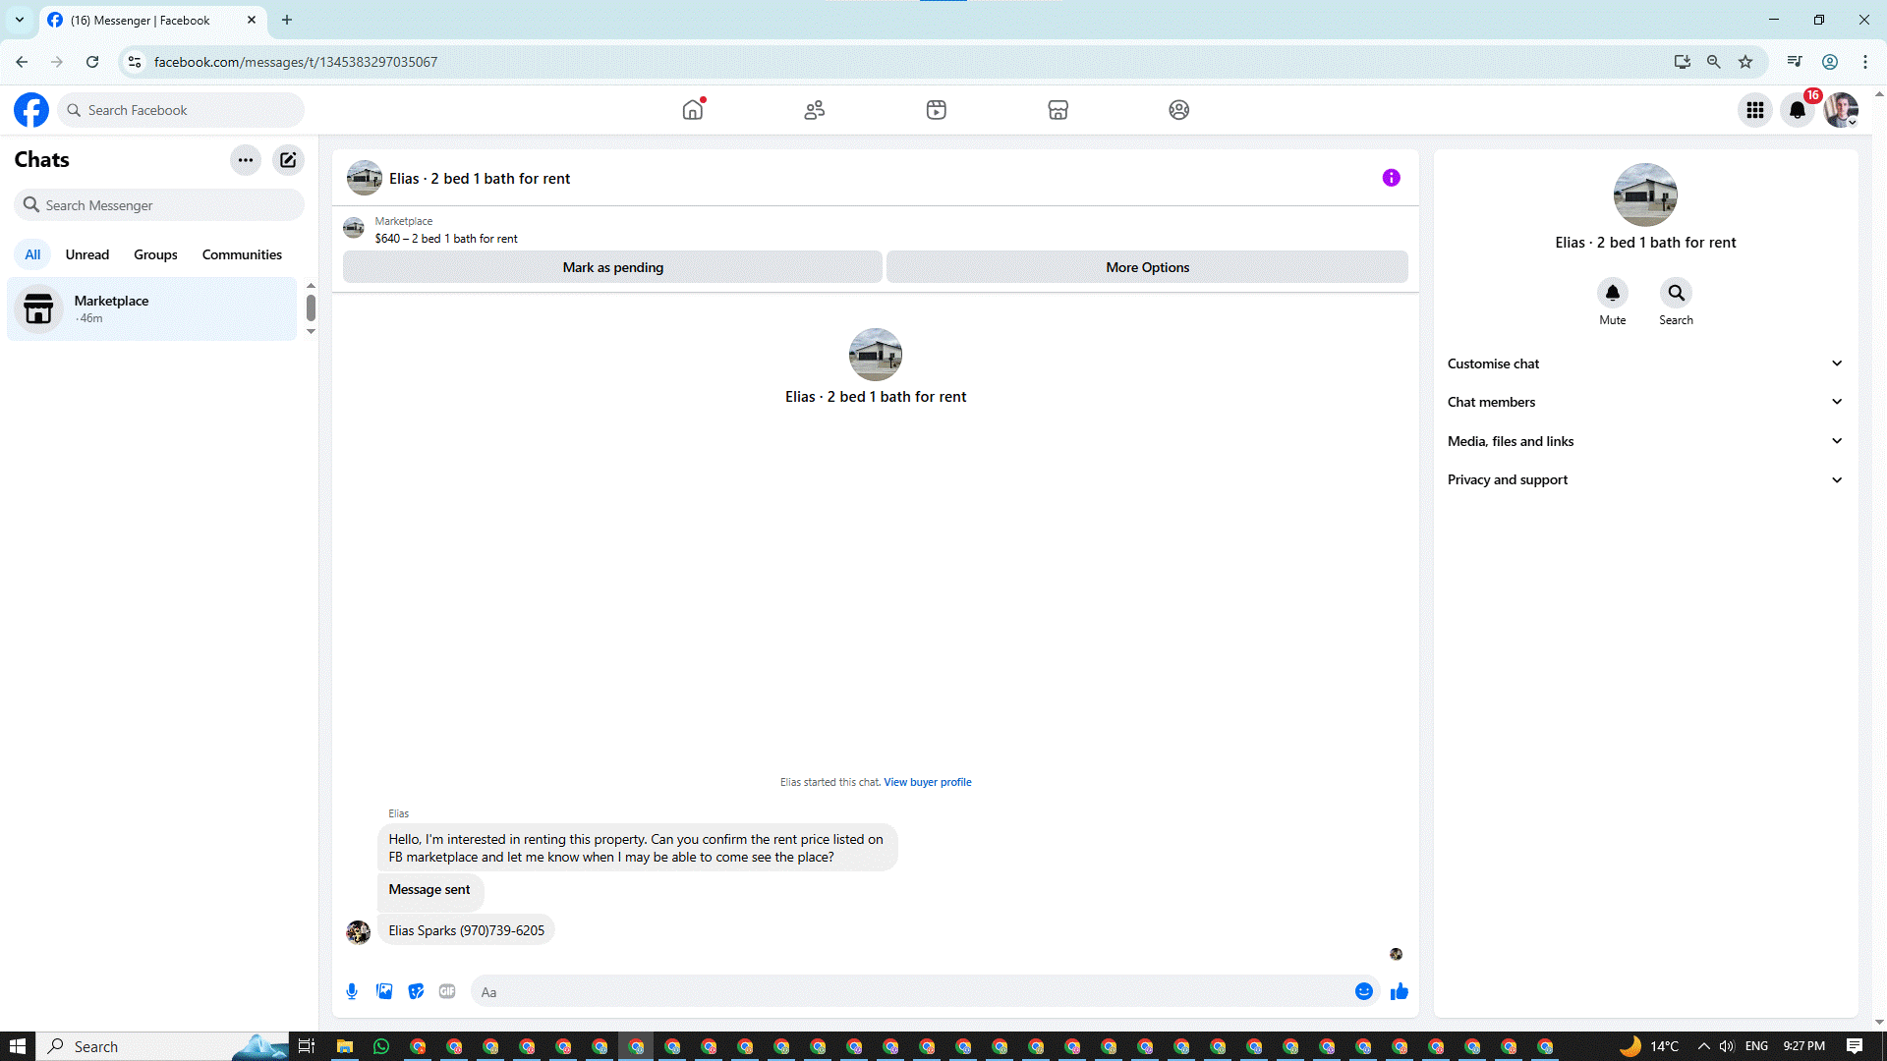Open Chrome zoom magnifier icon in address bar
The width and height of the screenshot is (1887, 1061).
1714,62
